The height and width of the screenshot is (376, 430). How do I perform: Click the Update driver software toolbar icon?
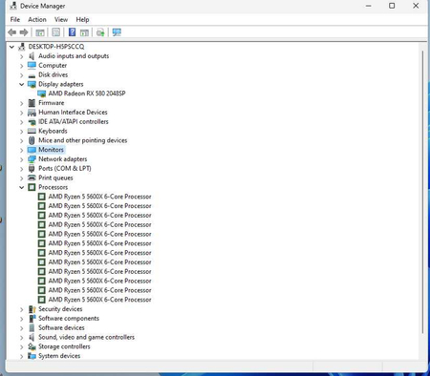(100, 32)
